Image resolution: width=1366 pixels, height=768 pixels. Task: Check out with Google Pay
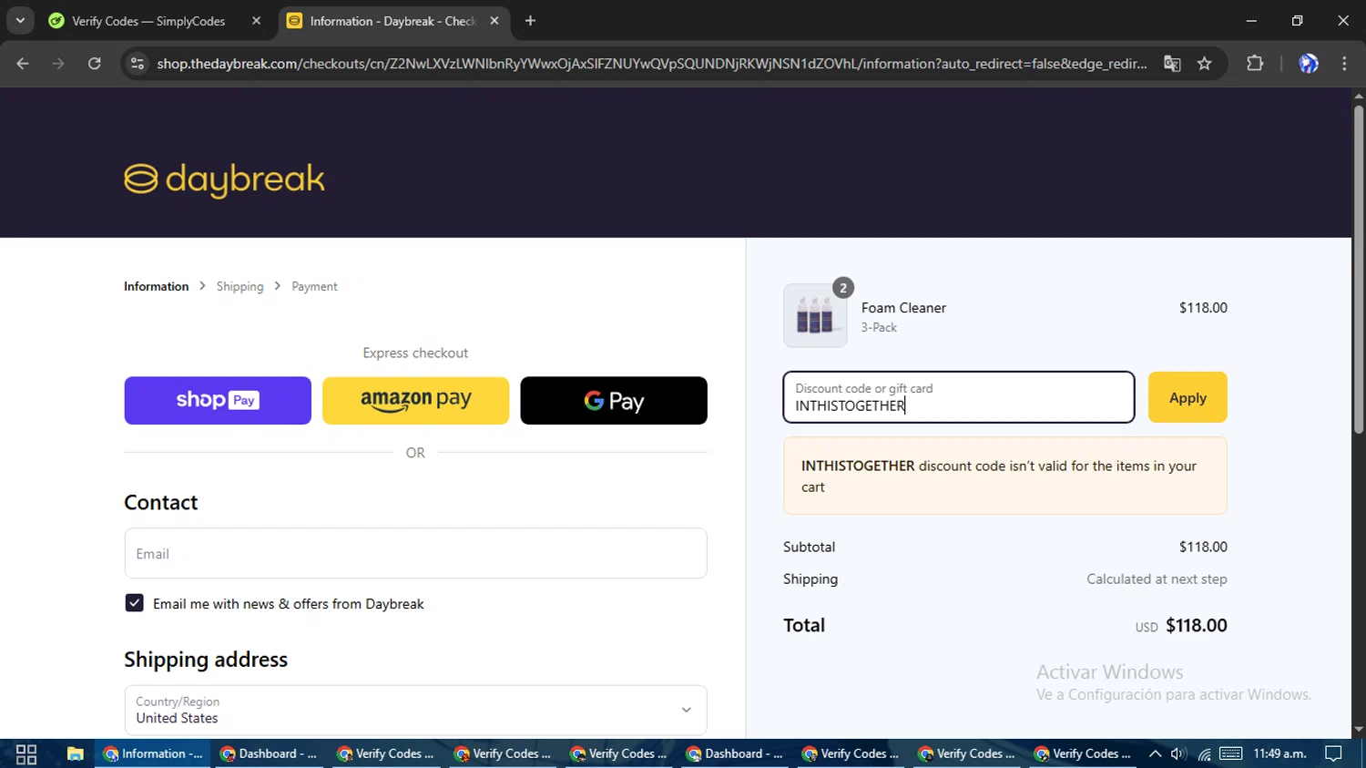tap(614, 401)
